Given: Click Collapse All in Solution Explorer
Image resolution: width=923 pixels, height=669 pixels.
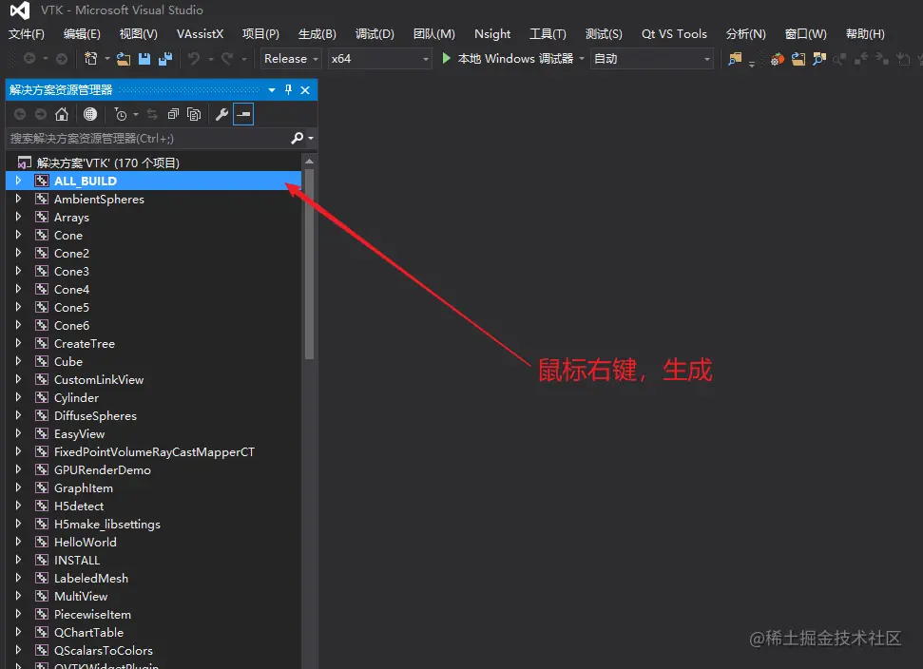Looking at the screenshot, I should (x=172, y=114).
